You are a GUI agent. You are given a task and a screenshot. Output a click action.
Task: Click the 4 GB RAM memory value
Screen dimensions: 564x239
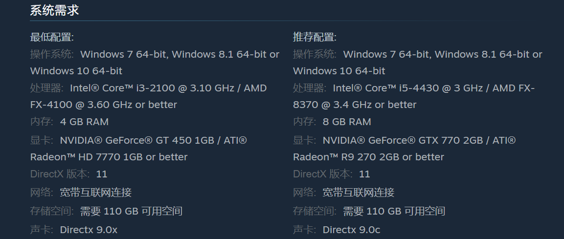click(x=84, y=122)
